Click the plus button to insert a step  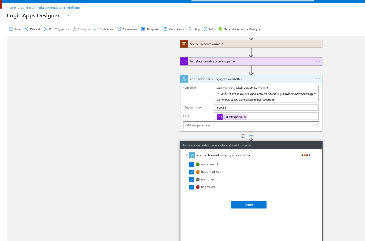[251, 136]
